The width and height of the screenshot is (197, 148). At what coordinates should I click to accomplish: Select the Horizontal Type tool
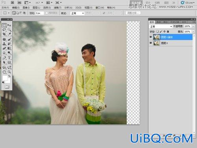click(9, 58)
